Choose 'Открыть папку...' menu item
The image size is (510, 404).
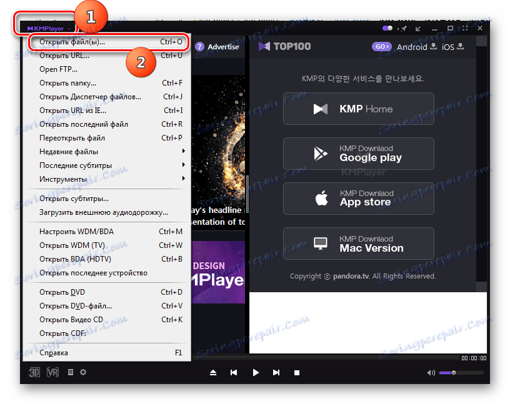[107, 83]
